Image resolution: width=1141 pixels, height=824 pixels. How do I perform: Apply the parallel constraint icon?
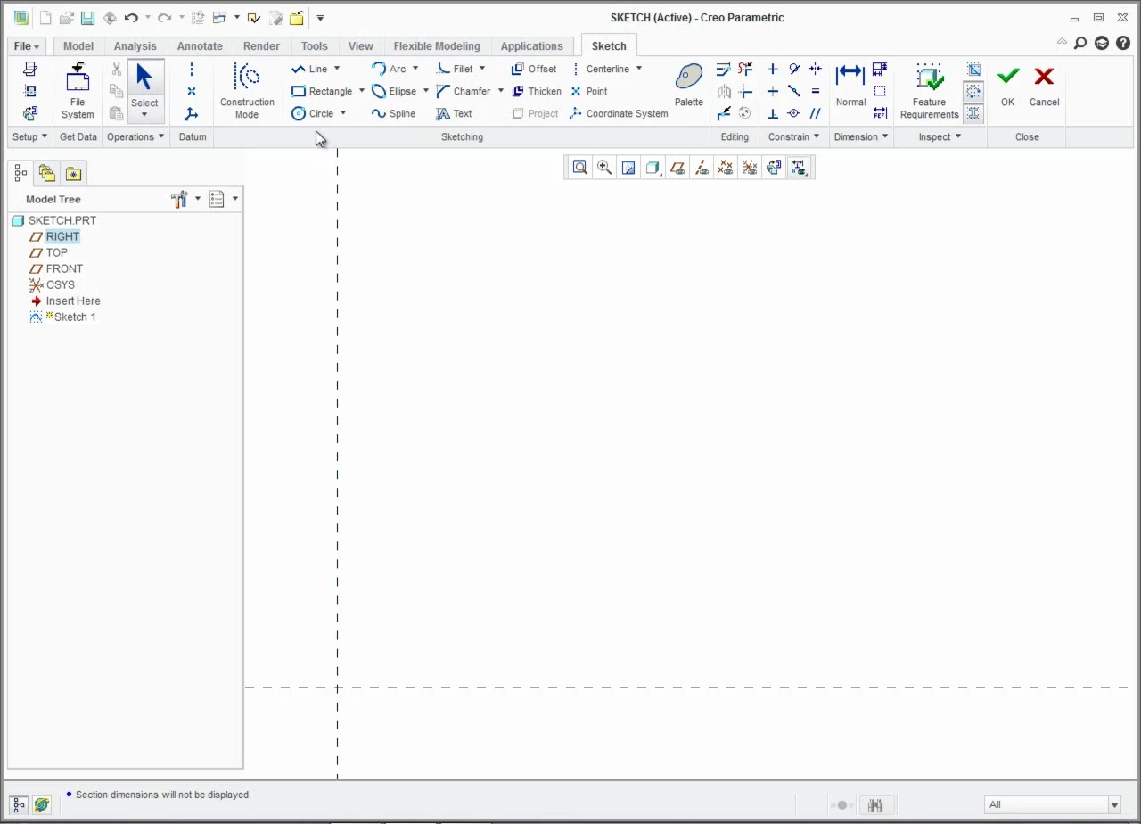(815, 113)
